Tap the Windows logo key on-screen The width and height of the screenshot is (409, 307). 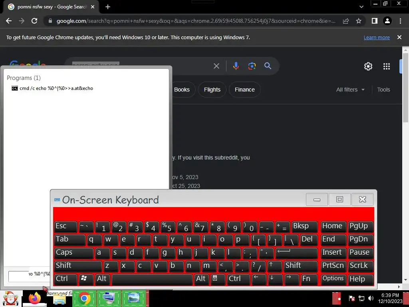coord(86,279)
